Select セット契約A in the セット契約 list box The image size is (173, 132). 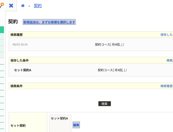[x=60, y=118]
